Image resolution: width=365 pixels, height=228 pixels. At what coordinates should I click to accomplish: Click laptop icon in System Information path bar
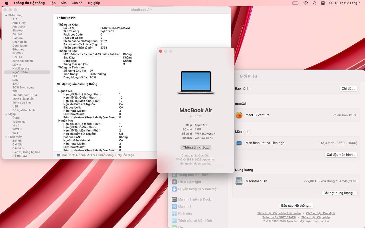click(58, 155)
